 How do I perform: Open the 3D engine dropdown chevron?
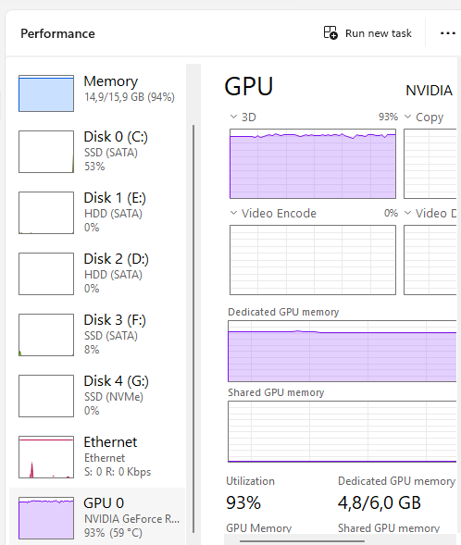point(233,117)
